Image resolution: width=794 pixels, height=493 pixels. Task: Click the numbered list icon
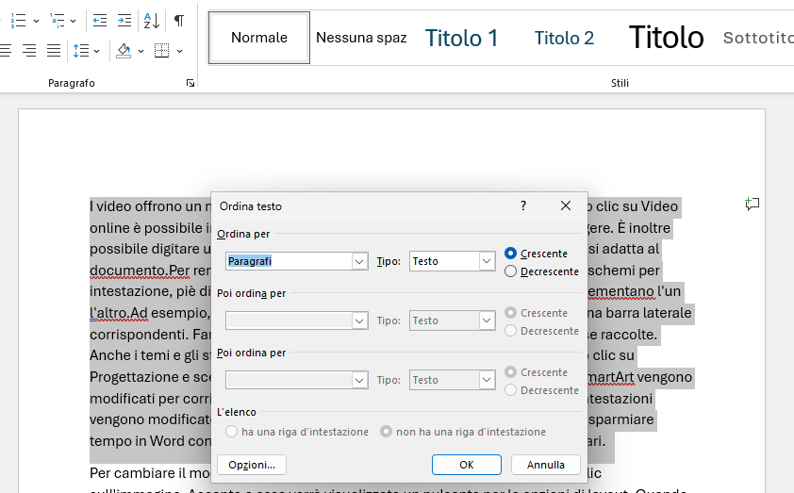coord(17,20)
